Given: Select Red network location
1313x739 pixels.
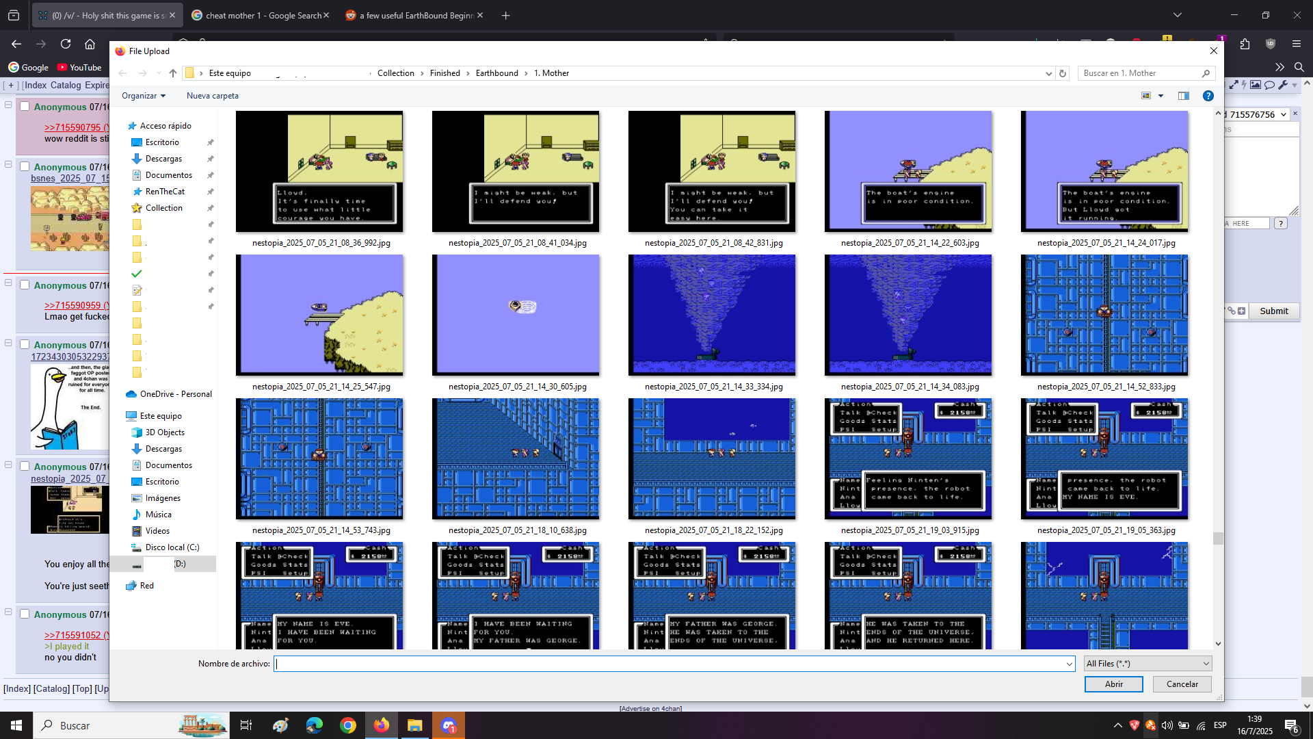Looking at the screenshot, I should tap(147, 586).
